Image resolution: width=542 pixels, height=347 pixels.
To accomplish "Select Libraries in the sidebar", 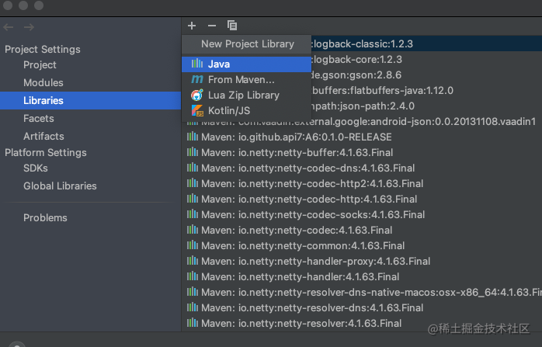I will pos(43,101).
